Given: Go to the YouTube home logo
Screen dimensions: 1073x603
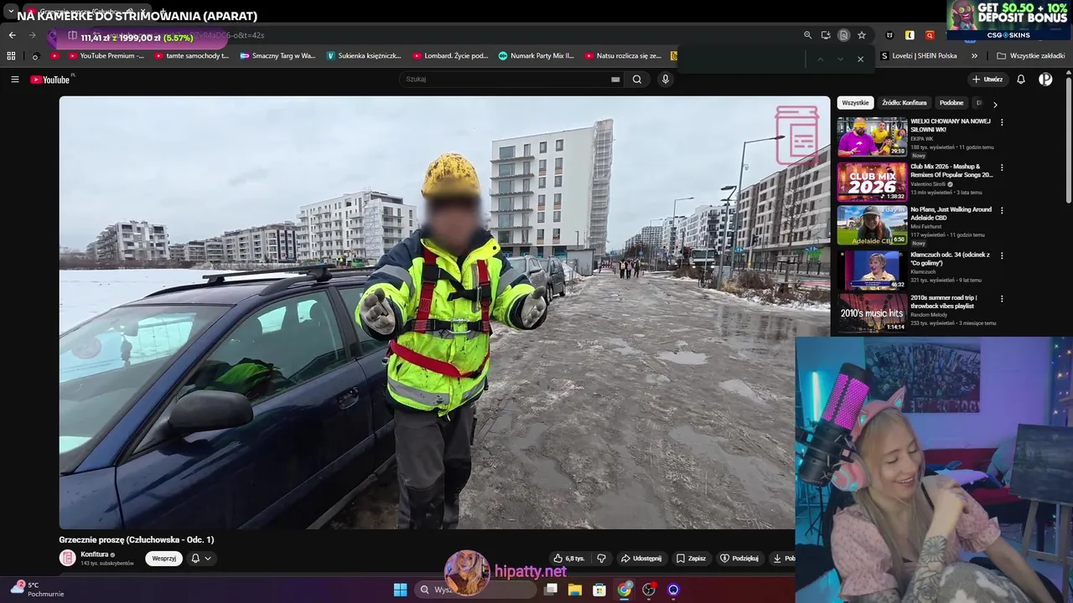Looking at the screenshot, I should (x=52, y=80).
